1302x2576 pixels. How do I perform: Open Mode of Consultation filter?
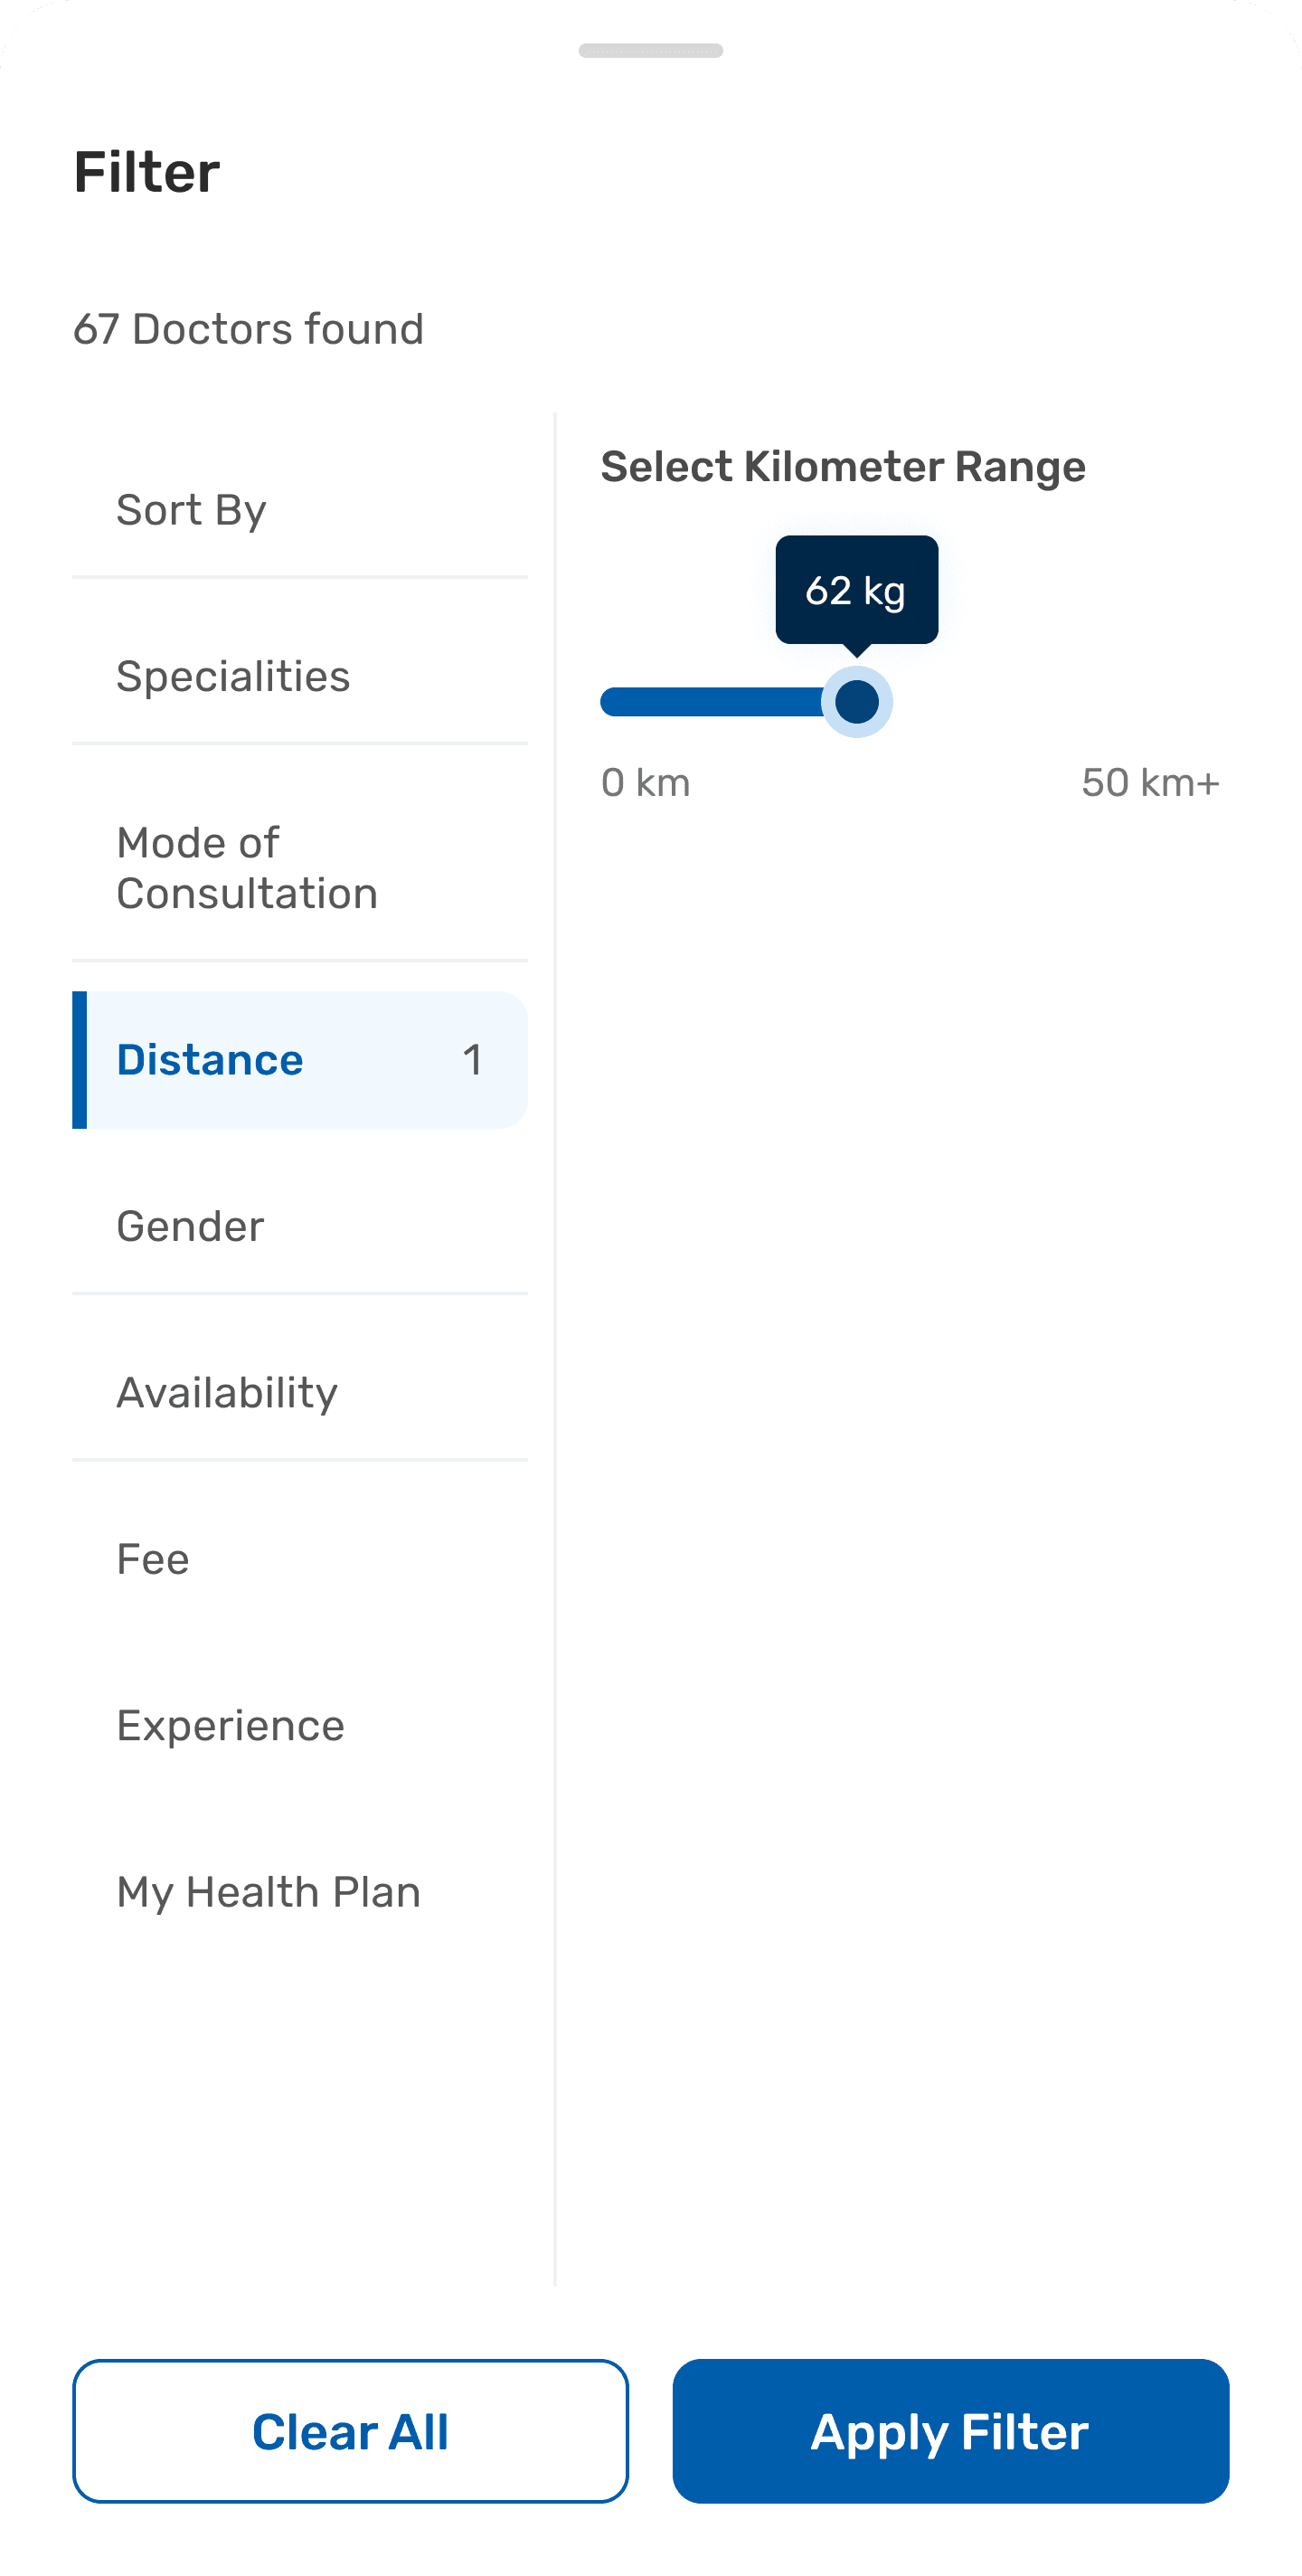pyautogui.click(x=300, y=868)
